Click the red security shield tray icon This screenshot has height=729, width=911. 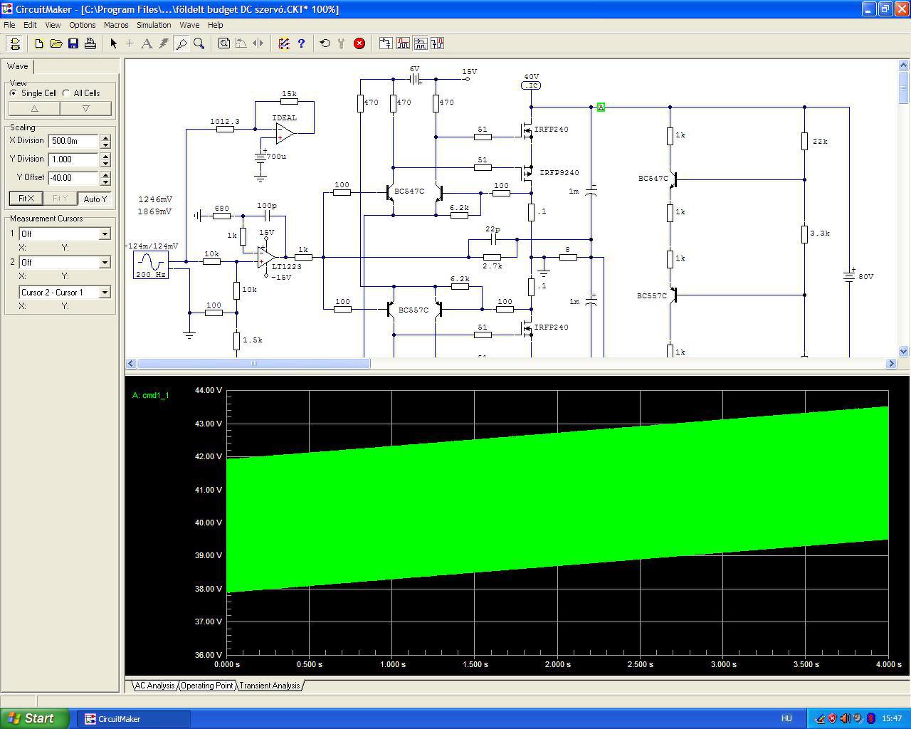click(x=832, y=718)
